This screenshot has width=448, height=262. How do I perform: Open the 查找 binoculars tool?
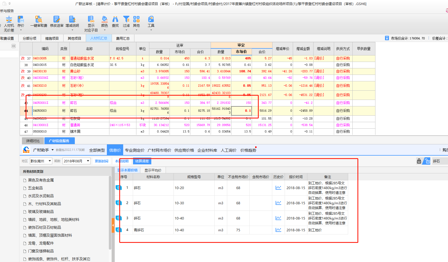[x=115, y=21]
